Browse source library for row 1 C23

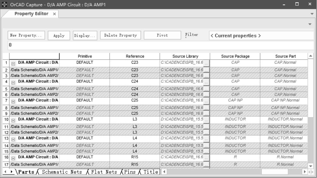[206, 63]
